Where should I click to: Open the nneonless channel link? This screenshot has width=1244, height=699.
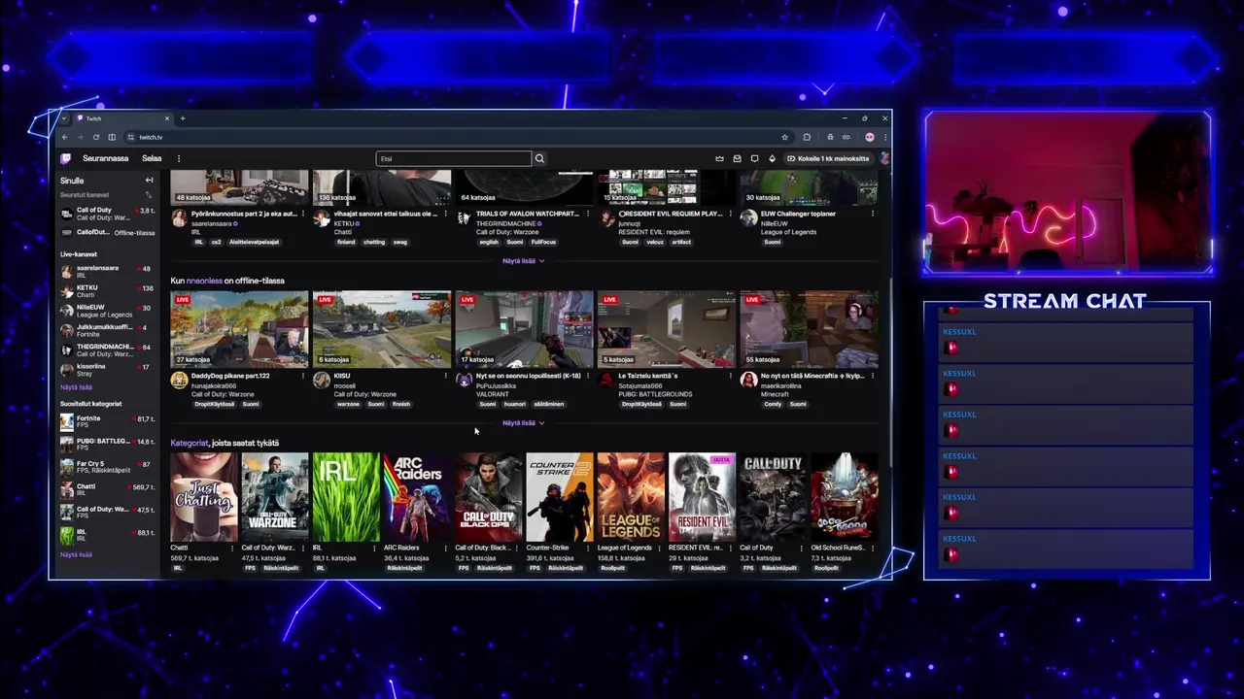204,281
